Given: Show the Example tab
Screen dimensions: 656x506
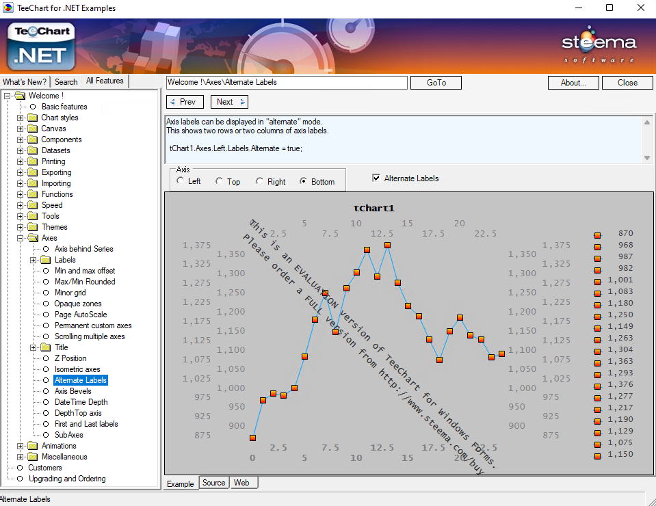Looking at the screenshot, I should pos(181,484).
